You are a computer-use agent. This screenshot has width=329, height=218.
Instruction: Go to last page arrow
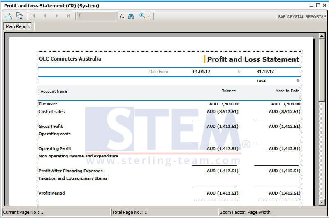coord(68,16)
